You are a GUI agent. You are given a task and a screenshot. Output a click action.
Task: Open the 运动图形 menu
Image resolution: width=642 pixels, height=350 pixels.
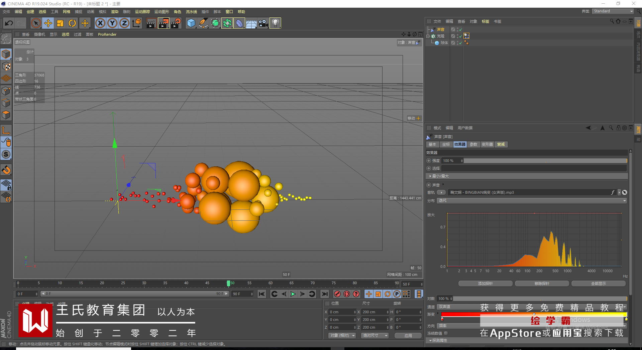pos(162,12)
